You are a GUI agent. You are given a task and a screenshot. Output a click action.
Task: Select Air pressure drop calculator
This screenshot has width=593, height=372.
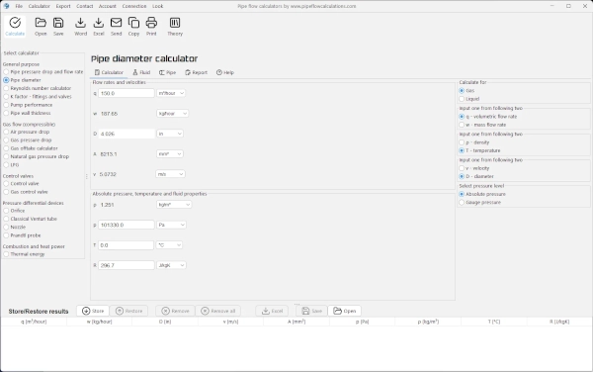click(x=27, y=132)
